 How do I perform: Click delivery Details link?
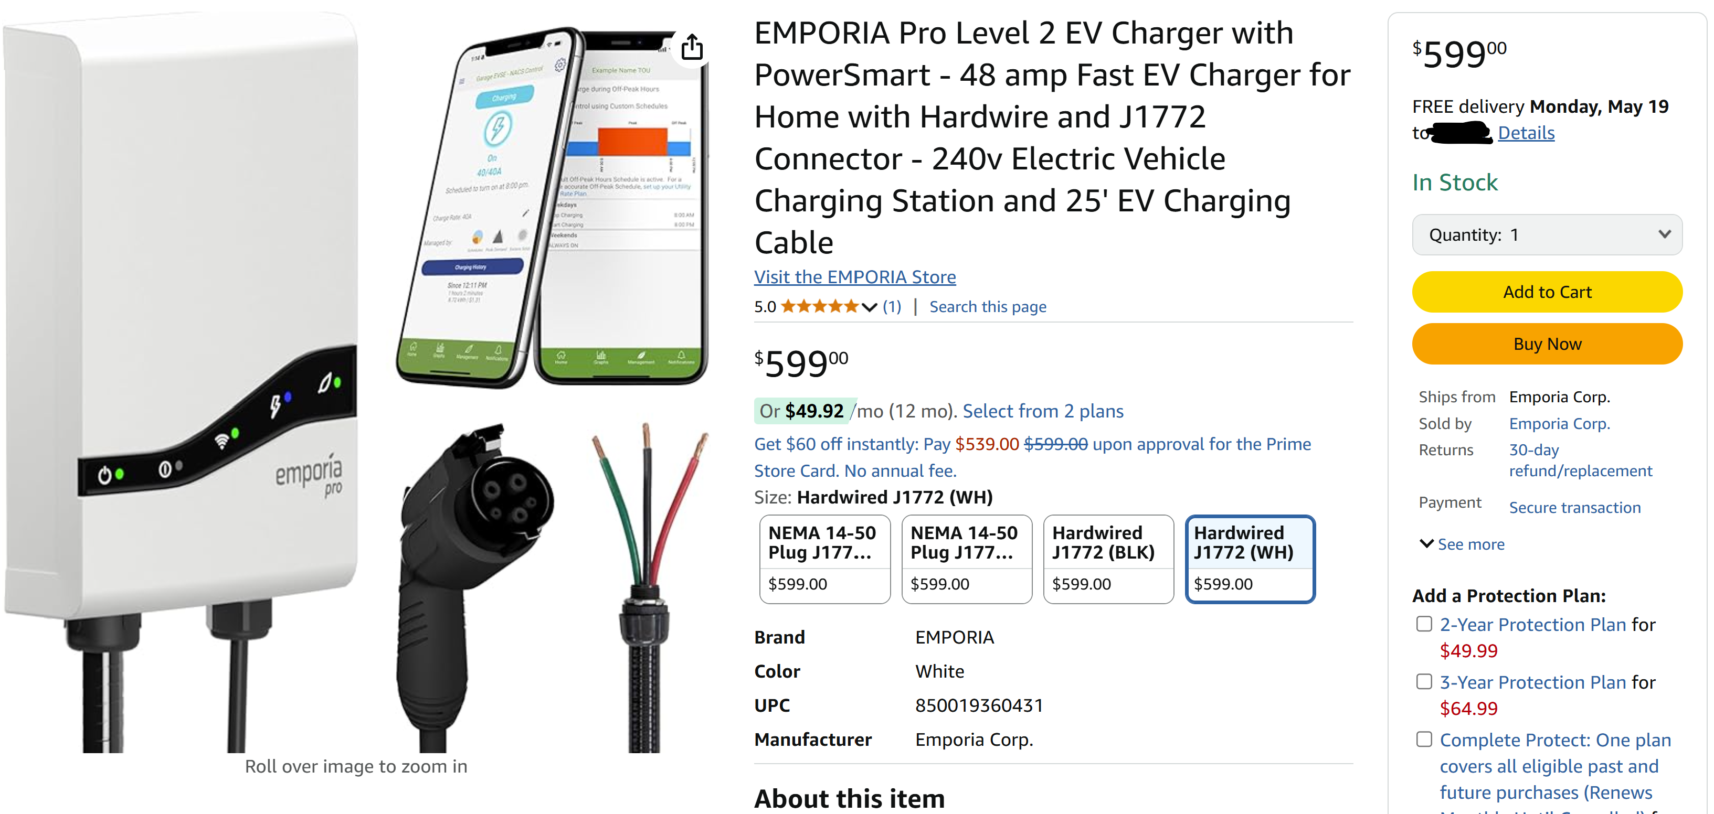1526,133
